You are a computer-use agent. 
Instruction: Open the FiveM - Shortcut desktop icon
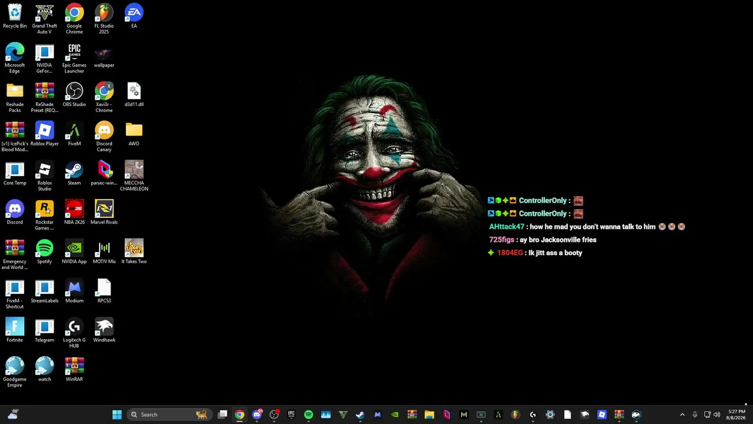pyautogui.click(x=15, y=294)
